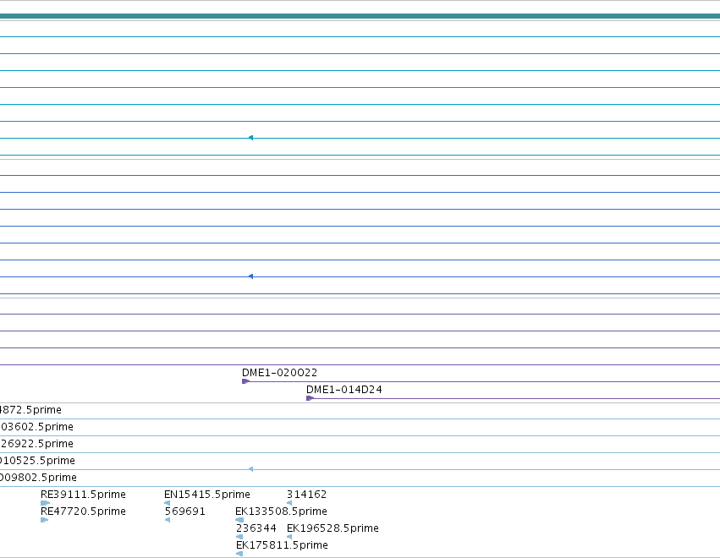Select the DME1-014D24 feature label
Viewport: 720px width, 558px height.
click(344, 390)
